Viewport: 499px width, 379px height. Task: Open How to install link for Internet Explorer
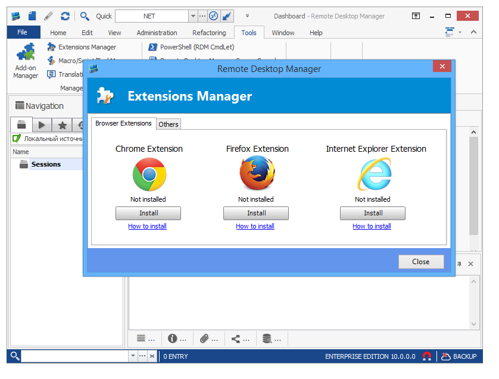coord(372,226)
